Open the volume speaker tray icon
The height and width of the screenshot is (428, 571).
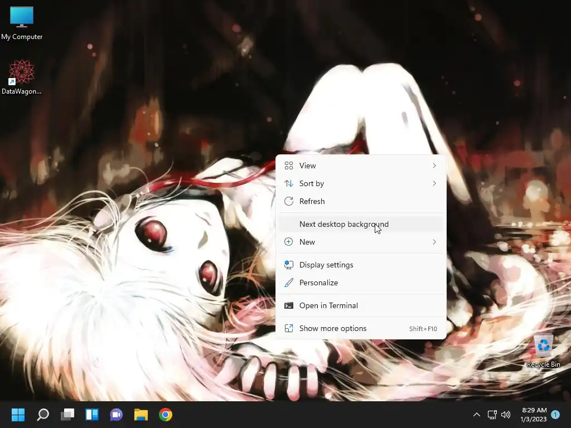click(x=506, y=415)
